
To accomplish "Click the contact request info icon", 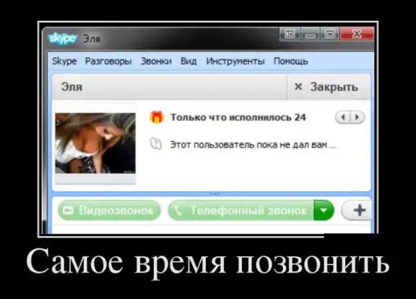I will point(157,145).
